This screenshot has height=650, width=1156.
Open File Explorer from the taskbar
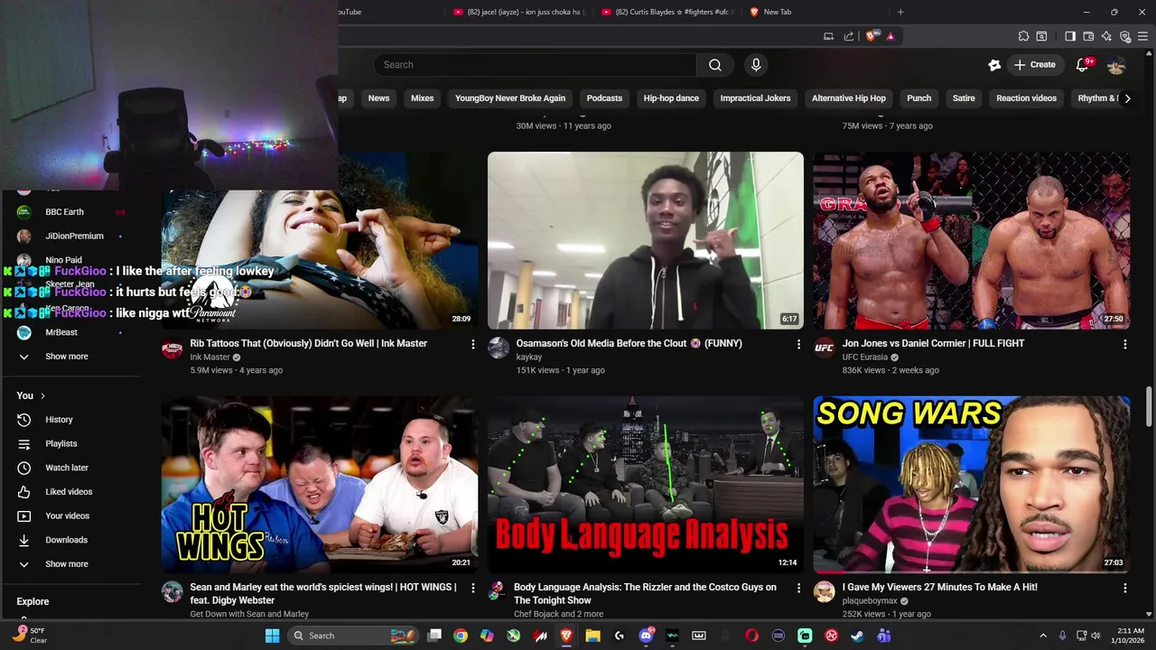(x=593, y=636)
